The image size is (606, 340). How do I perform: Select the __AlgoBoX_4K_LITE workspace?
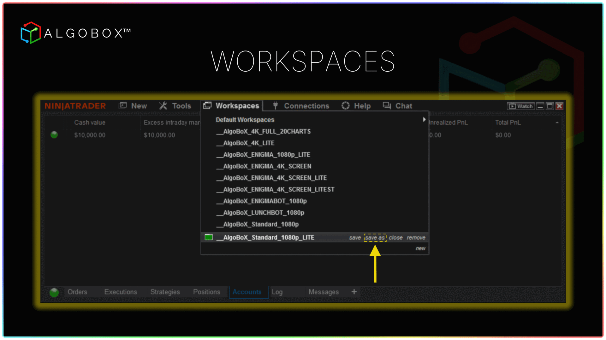[x=249, y=143]
